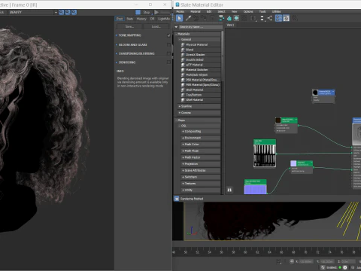The image size is (361, 271).
Task: Switch to the LightMix tab
Action: [164, 19]
